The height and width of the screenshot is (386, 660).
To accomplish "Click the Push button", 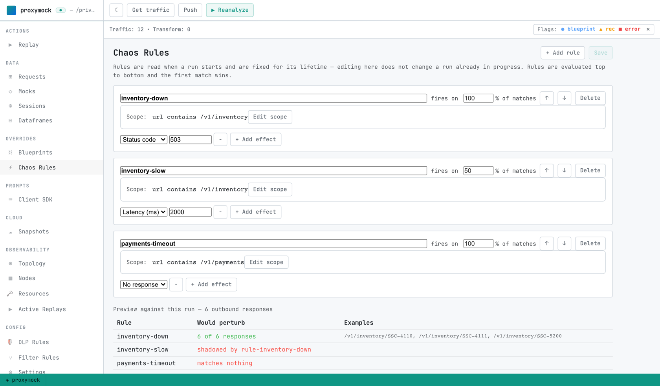I will click(190, 10).
